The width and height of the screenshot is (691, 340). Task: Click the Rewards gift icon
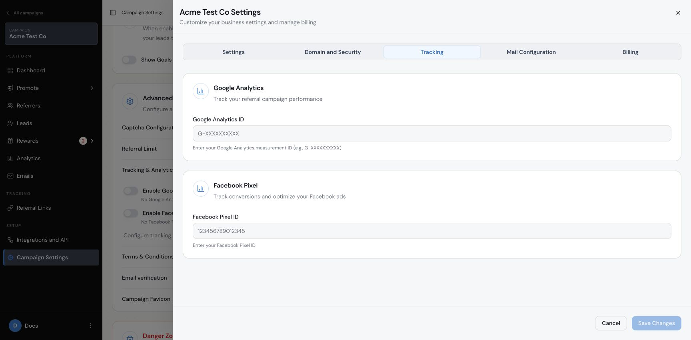pos(10,141)
